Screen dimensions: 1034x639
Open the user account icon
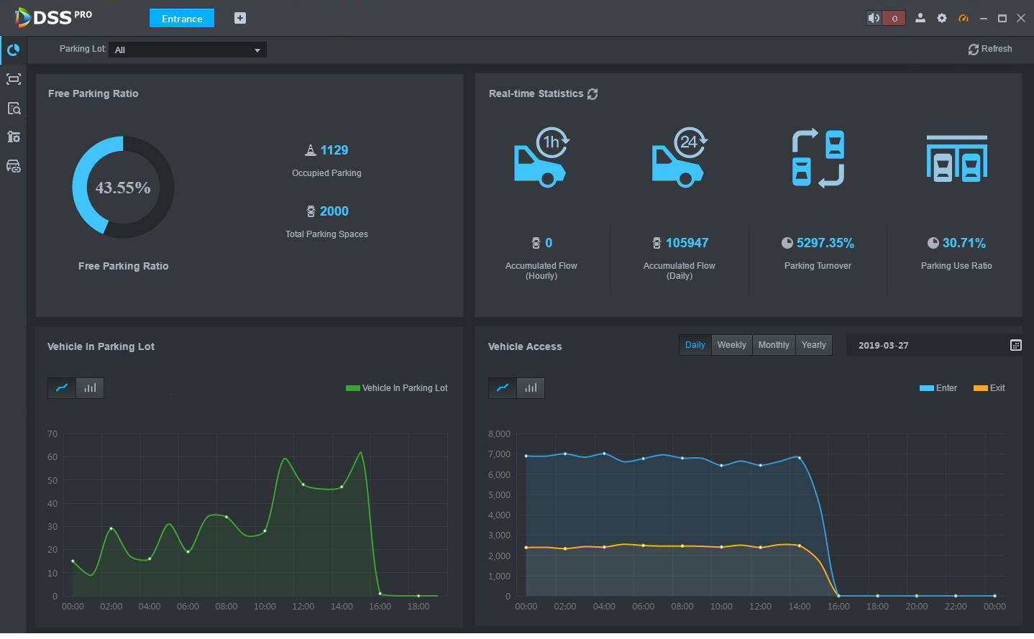tap(920, 19)
